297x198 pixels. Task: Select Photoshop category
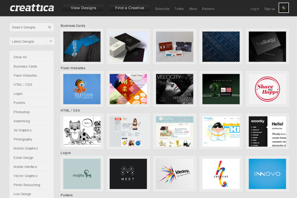[22, 112]
